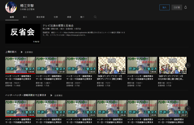Viewport: 194px width, 125px height.
Task: Open the 簡介 about tab
Action: click(x=82, y=17)
